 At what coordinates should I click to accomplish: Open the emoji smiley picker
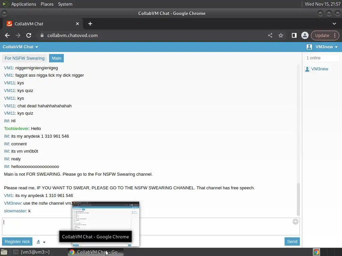click(295, 222)
